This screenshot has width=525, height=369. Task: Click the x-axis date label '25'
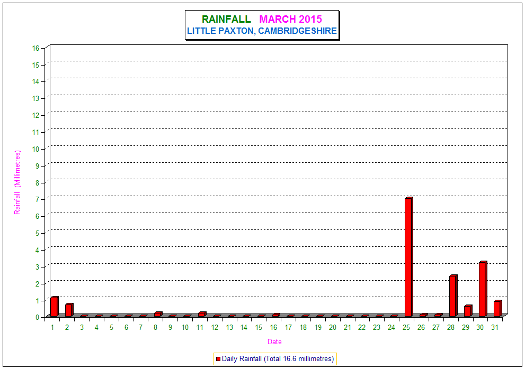point(406,328)
